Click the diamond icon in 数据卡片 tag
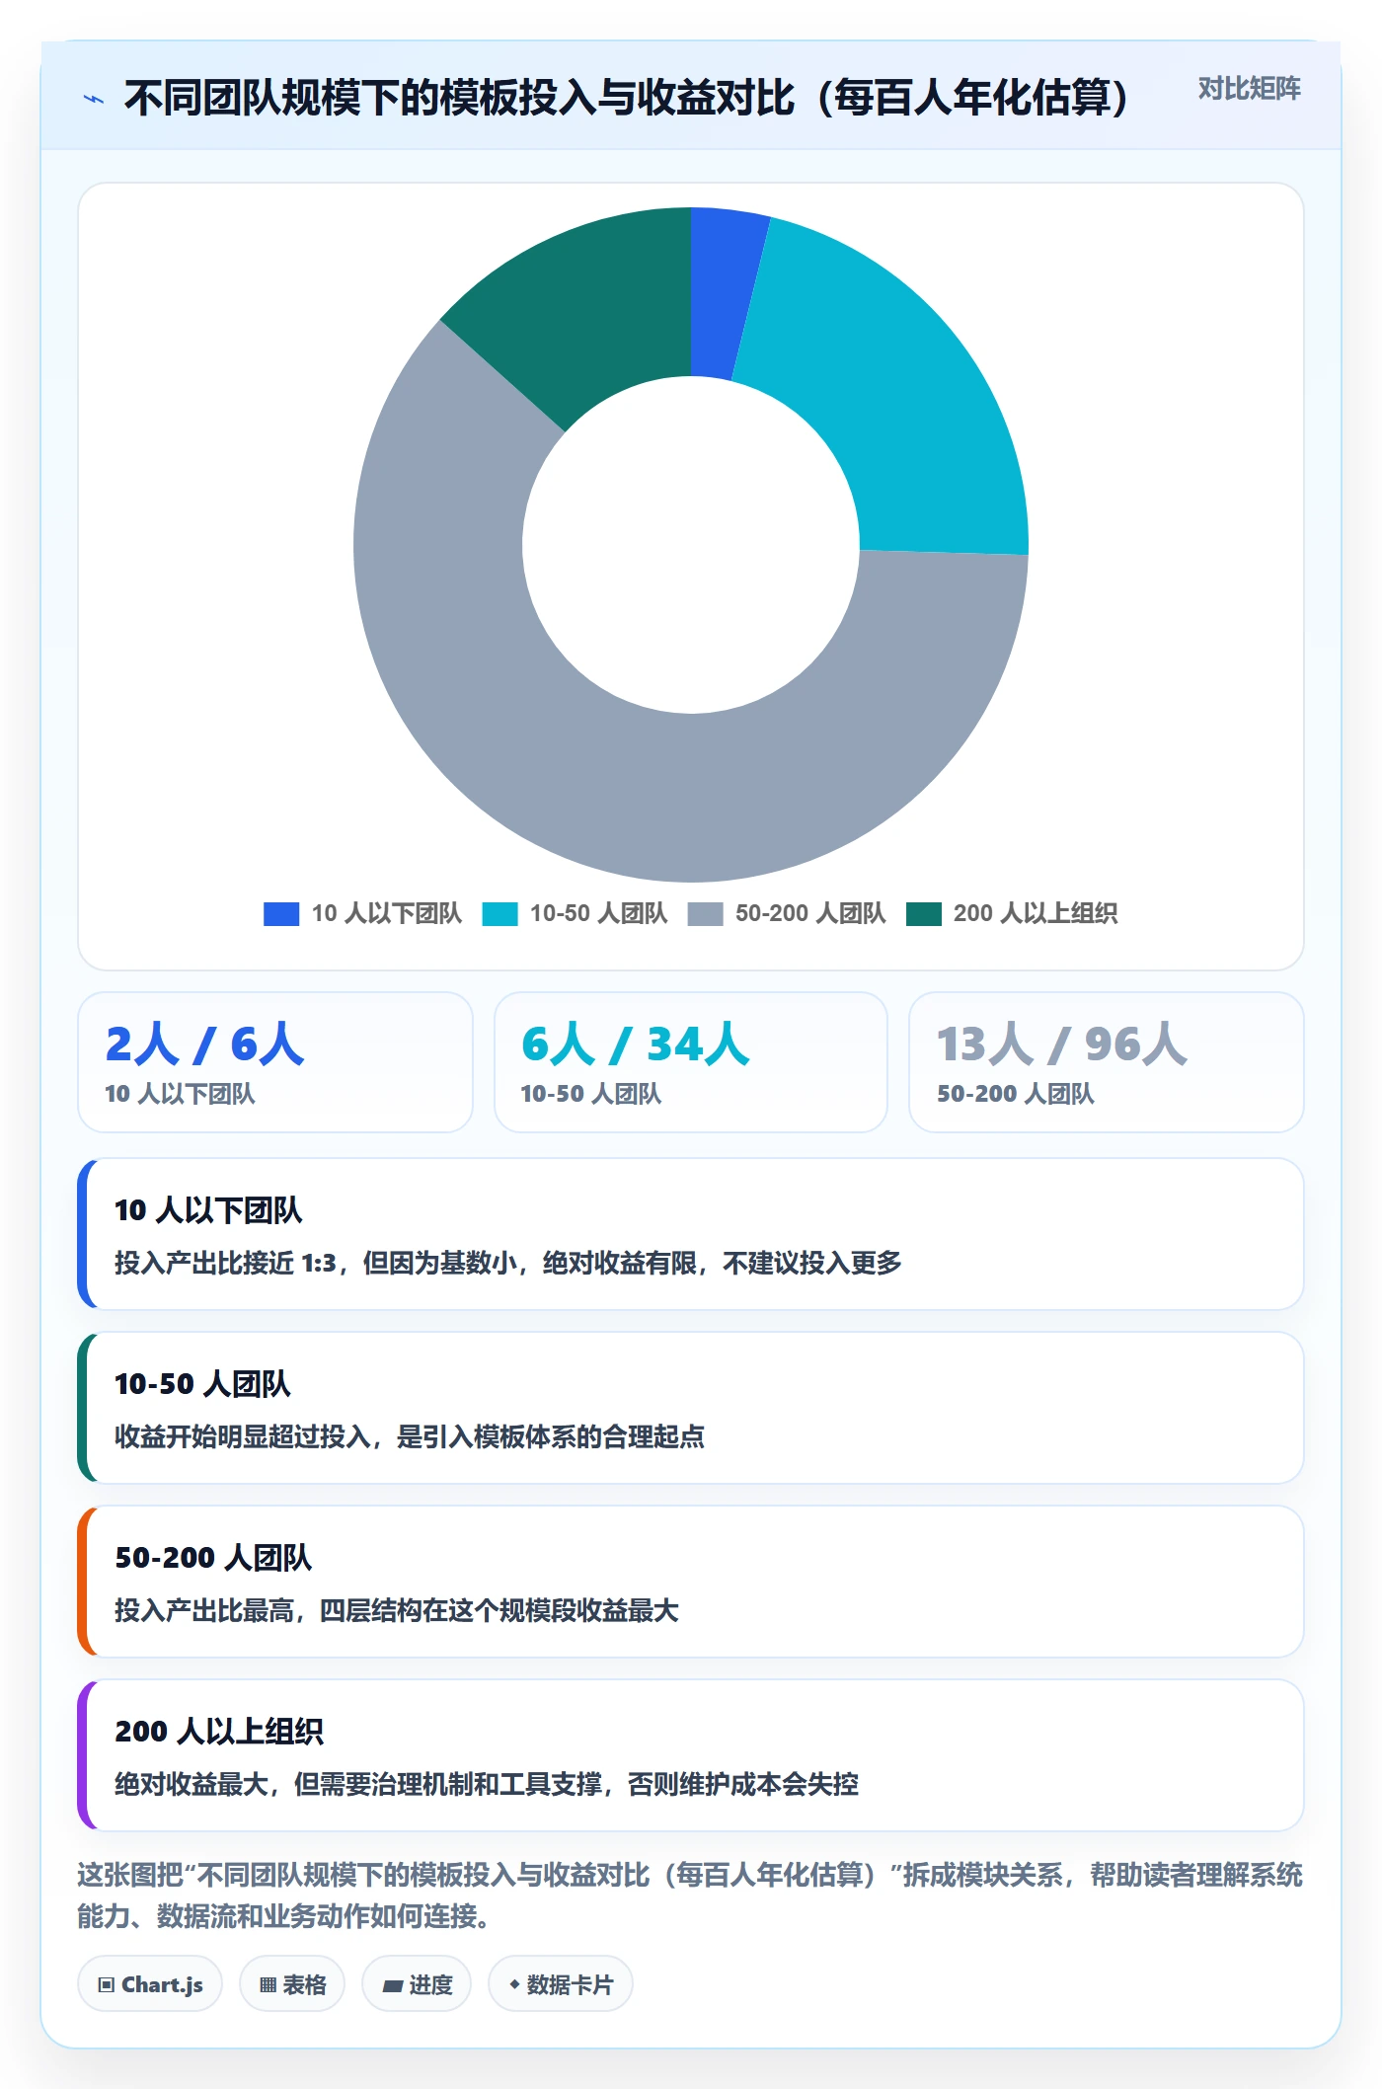 click(x=514, y=1984)
